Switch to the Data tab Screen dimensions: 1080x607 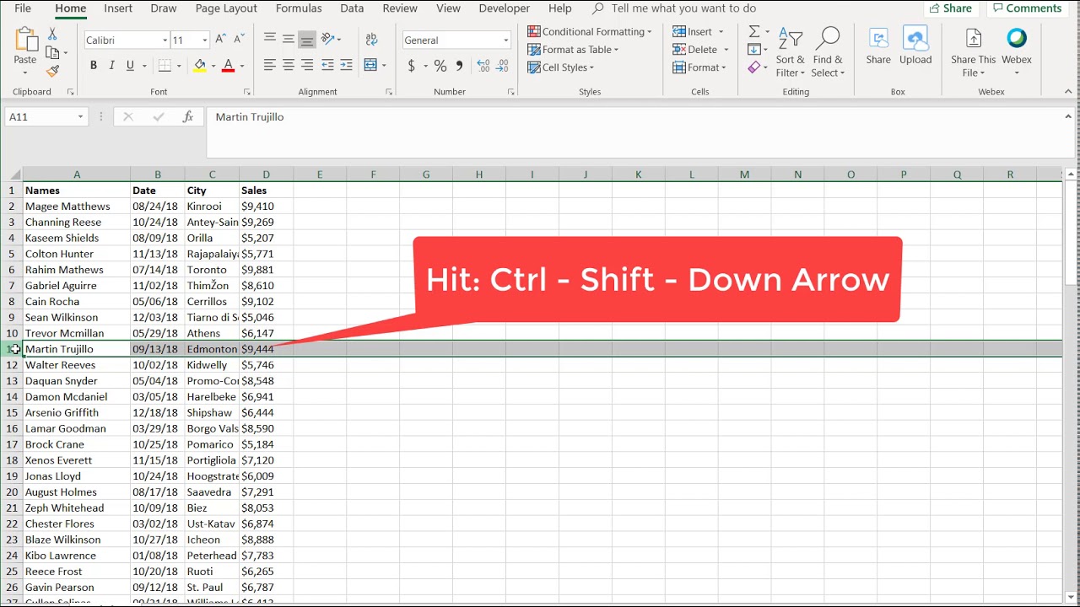(352, 8)
